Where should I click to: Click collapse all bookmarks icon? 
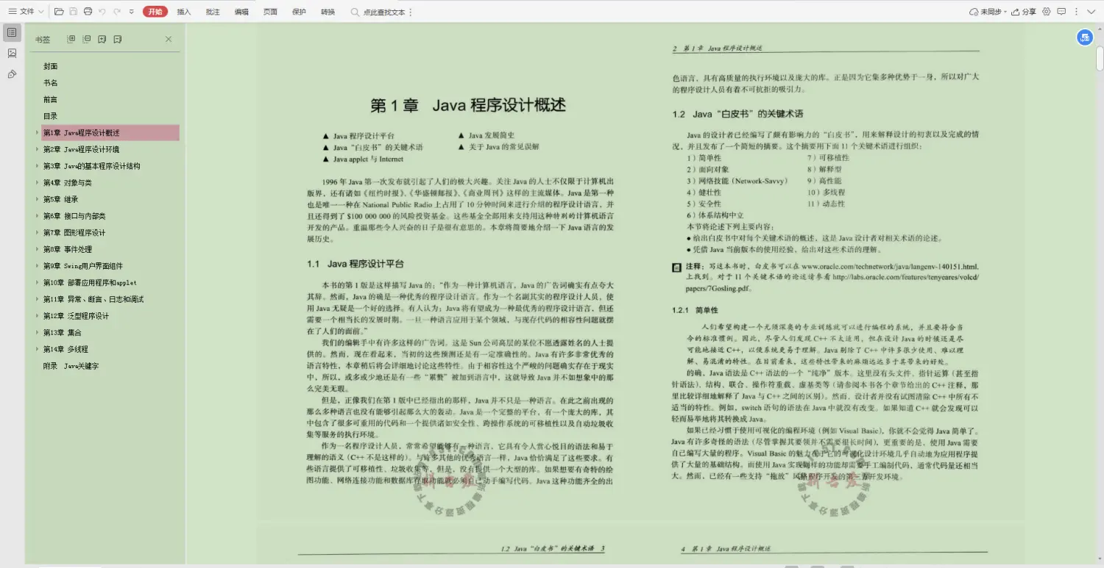click(87, 39)
